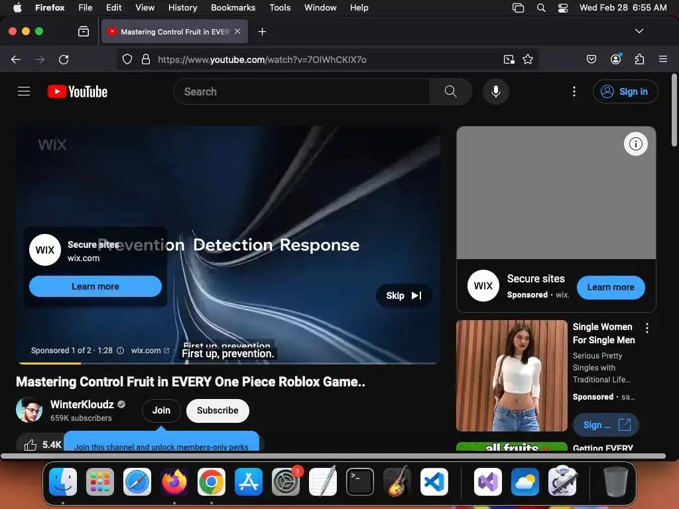Subscribe to WinterKloudz

(x=217, y=410)
